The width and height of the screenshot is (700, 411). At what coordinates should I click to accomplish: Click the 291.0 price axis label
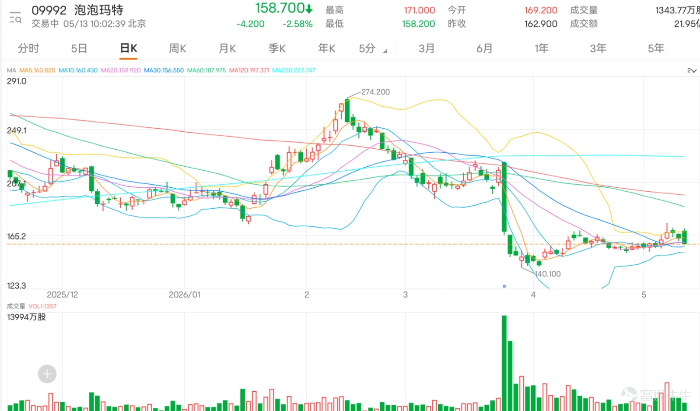pos(17,81)
